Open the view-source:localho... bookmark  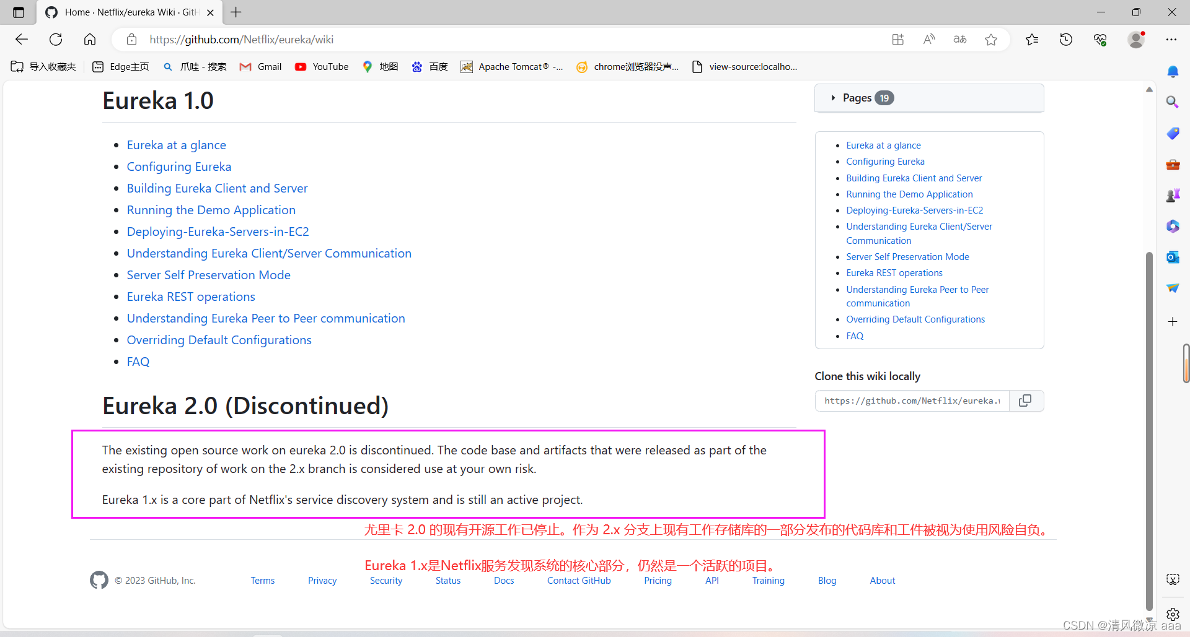tap(744, 67)
